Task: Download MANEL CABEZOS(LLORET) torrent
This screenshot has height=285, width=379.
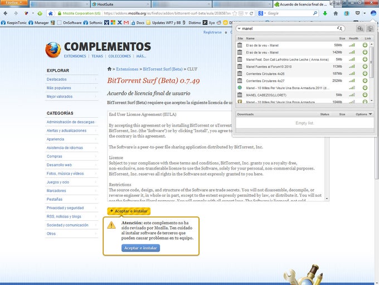Action: click(365, 95)
